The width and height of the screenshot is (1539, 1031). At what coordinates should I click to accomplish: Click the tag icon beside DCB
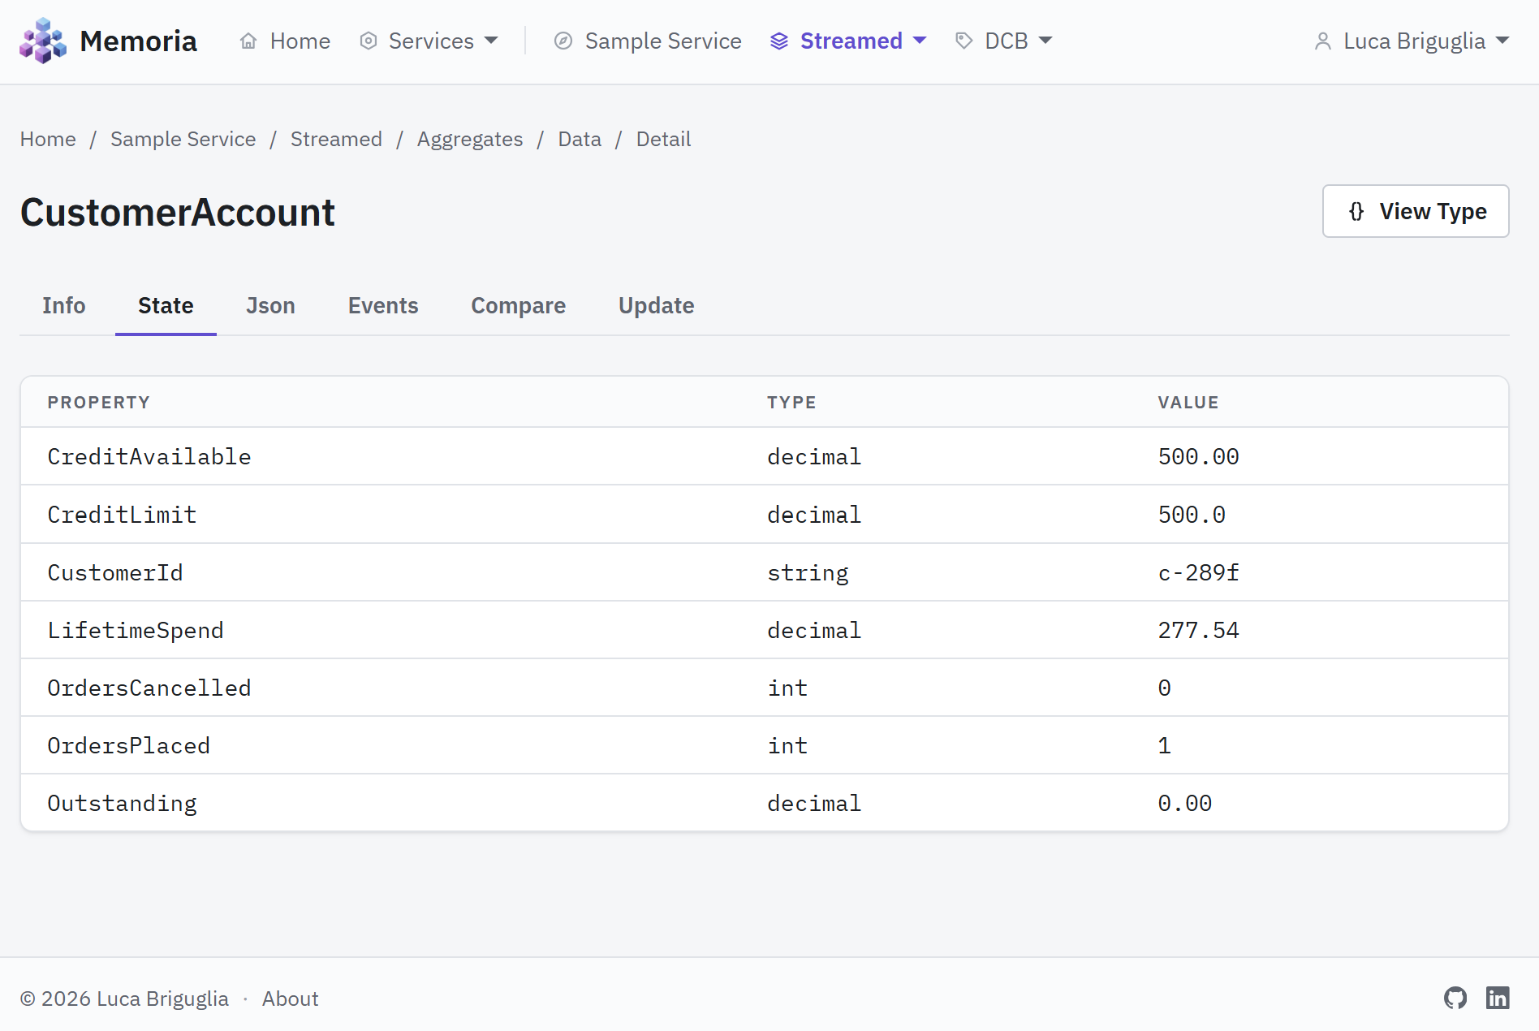[964, 41]
